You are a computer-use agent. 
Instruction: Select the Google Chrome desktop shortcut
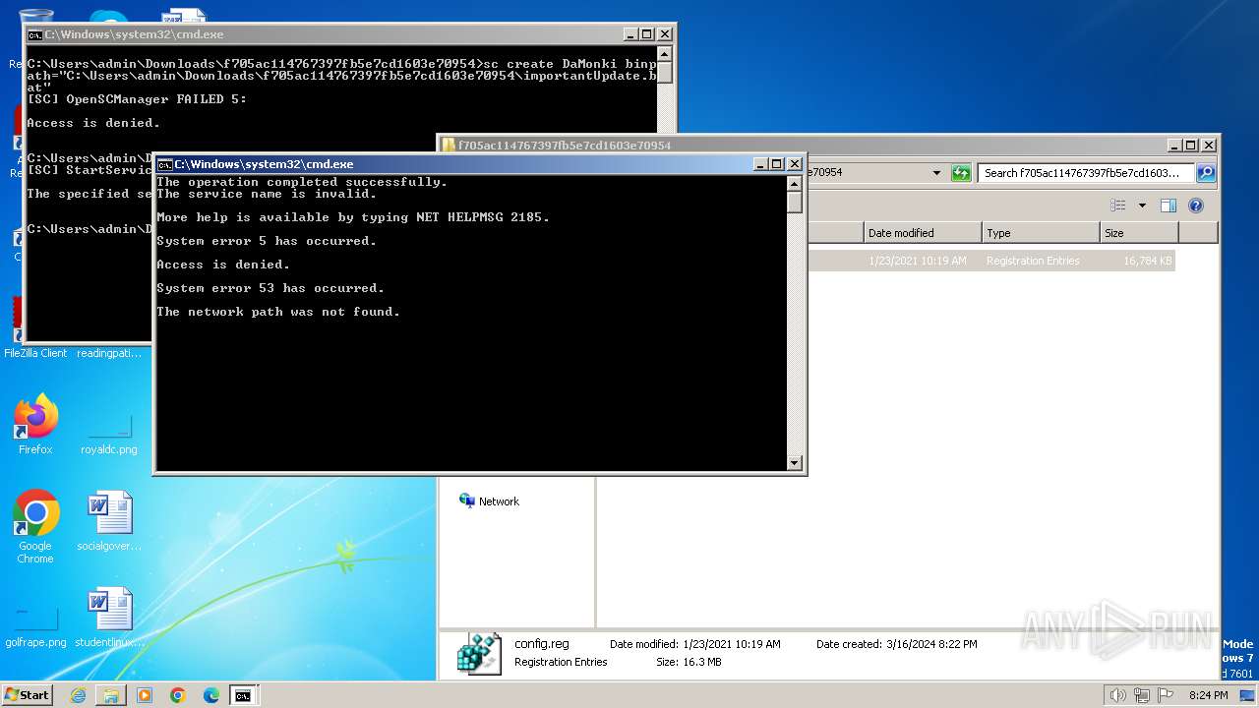35,526
